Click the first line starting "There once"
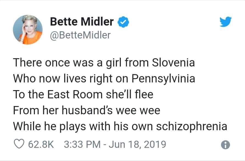The image size is (245, 161). pos(104,63)
